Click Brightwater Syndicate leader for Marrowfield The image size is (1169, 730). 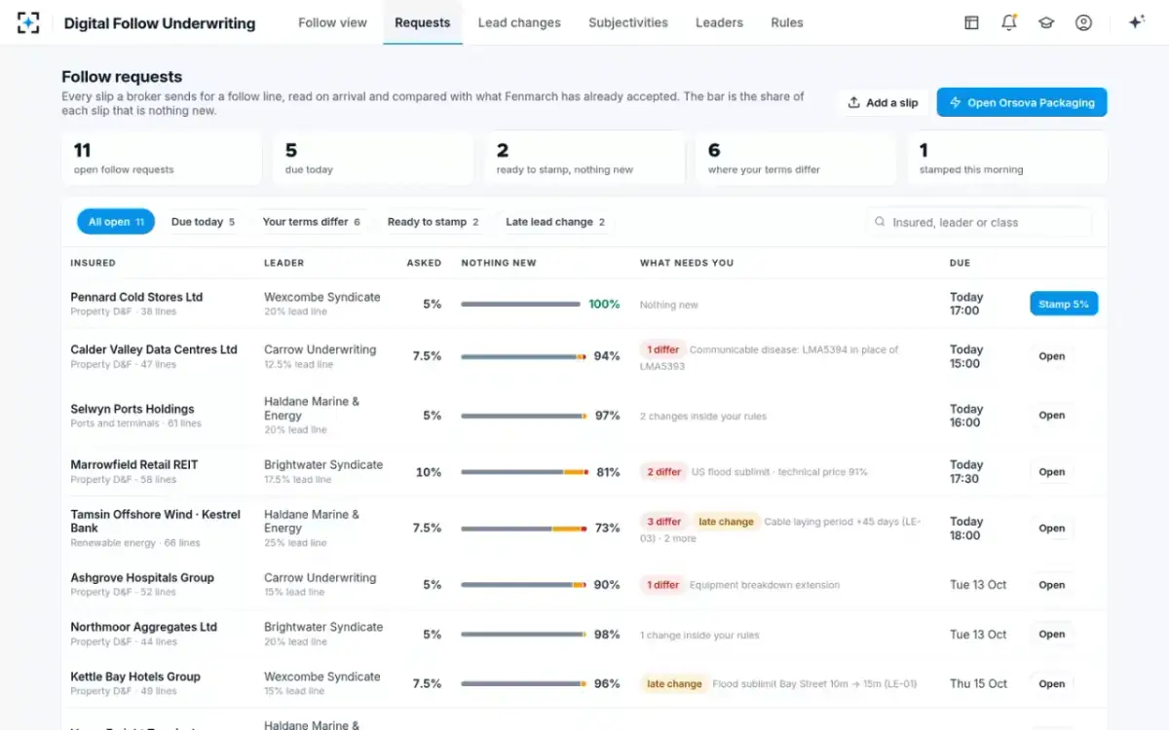click(323, 464)
